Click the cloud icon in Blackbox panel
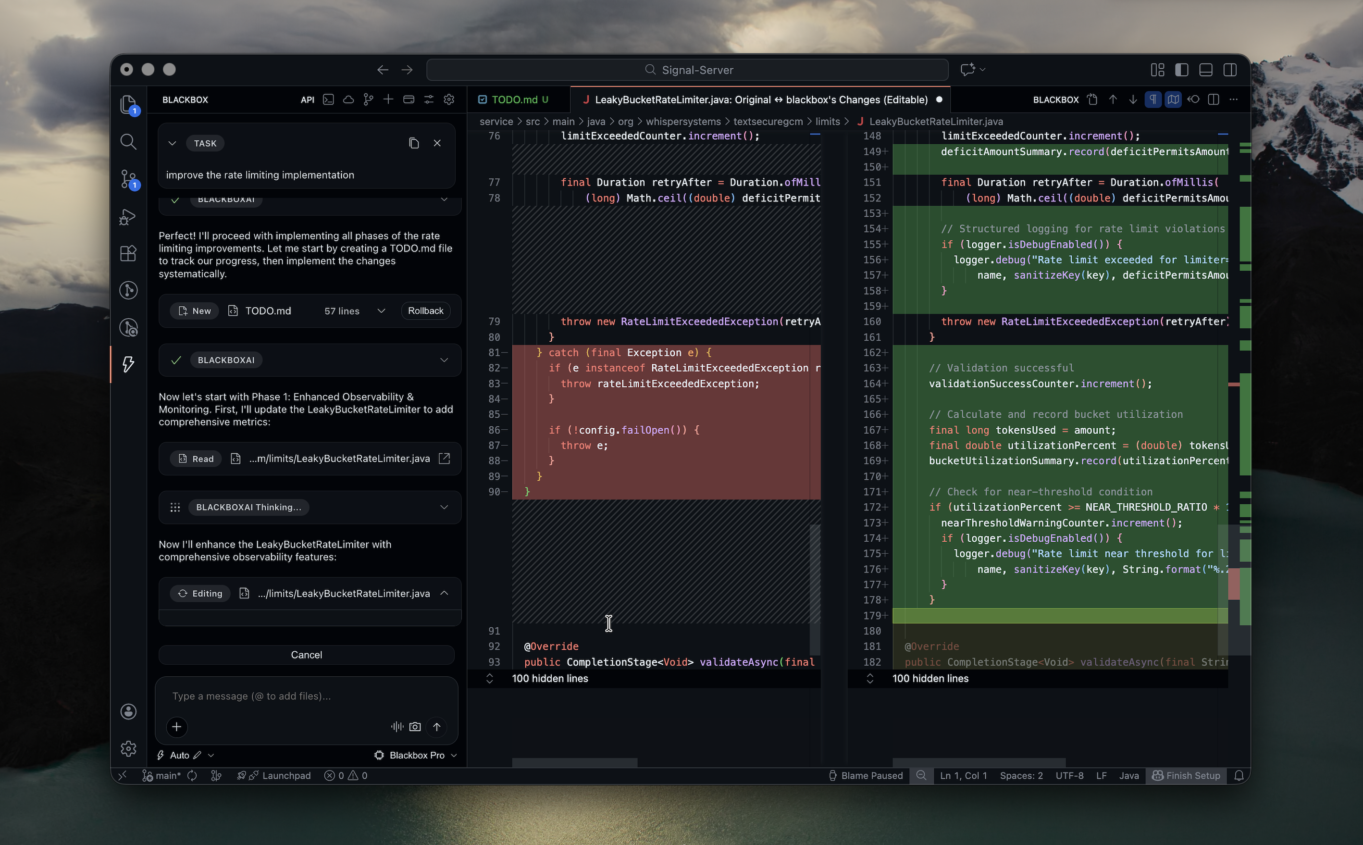 [x=348, y=99]
